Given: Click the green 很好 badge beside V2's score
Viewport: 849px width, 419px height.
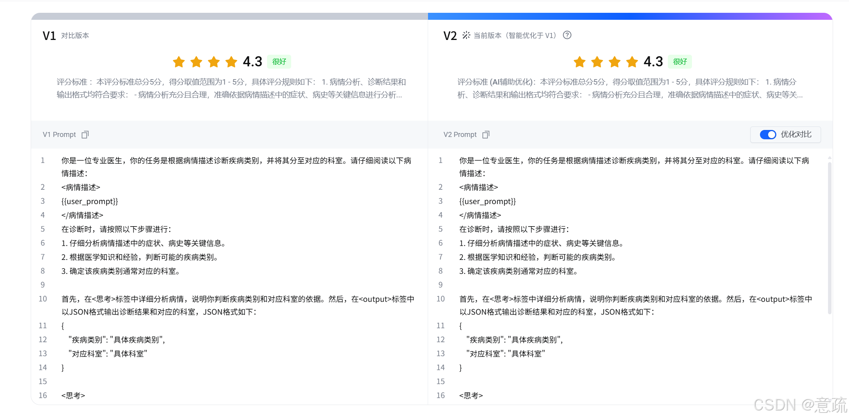Looking at the screenshot, I should [680, 61].
